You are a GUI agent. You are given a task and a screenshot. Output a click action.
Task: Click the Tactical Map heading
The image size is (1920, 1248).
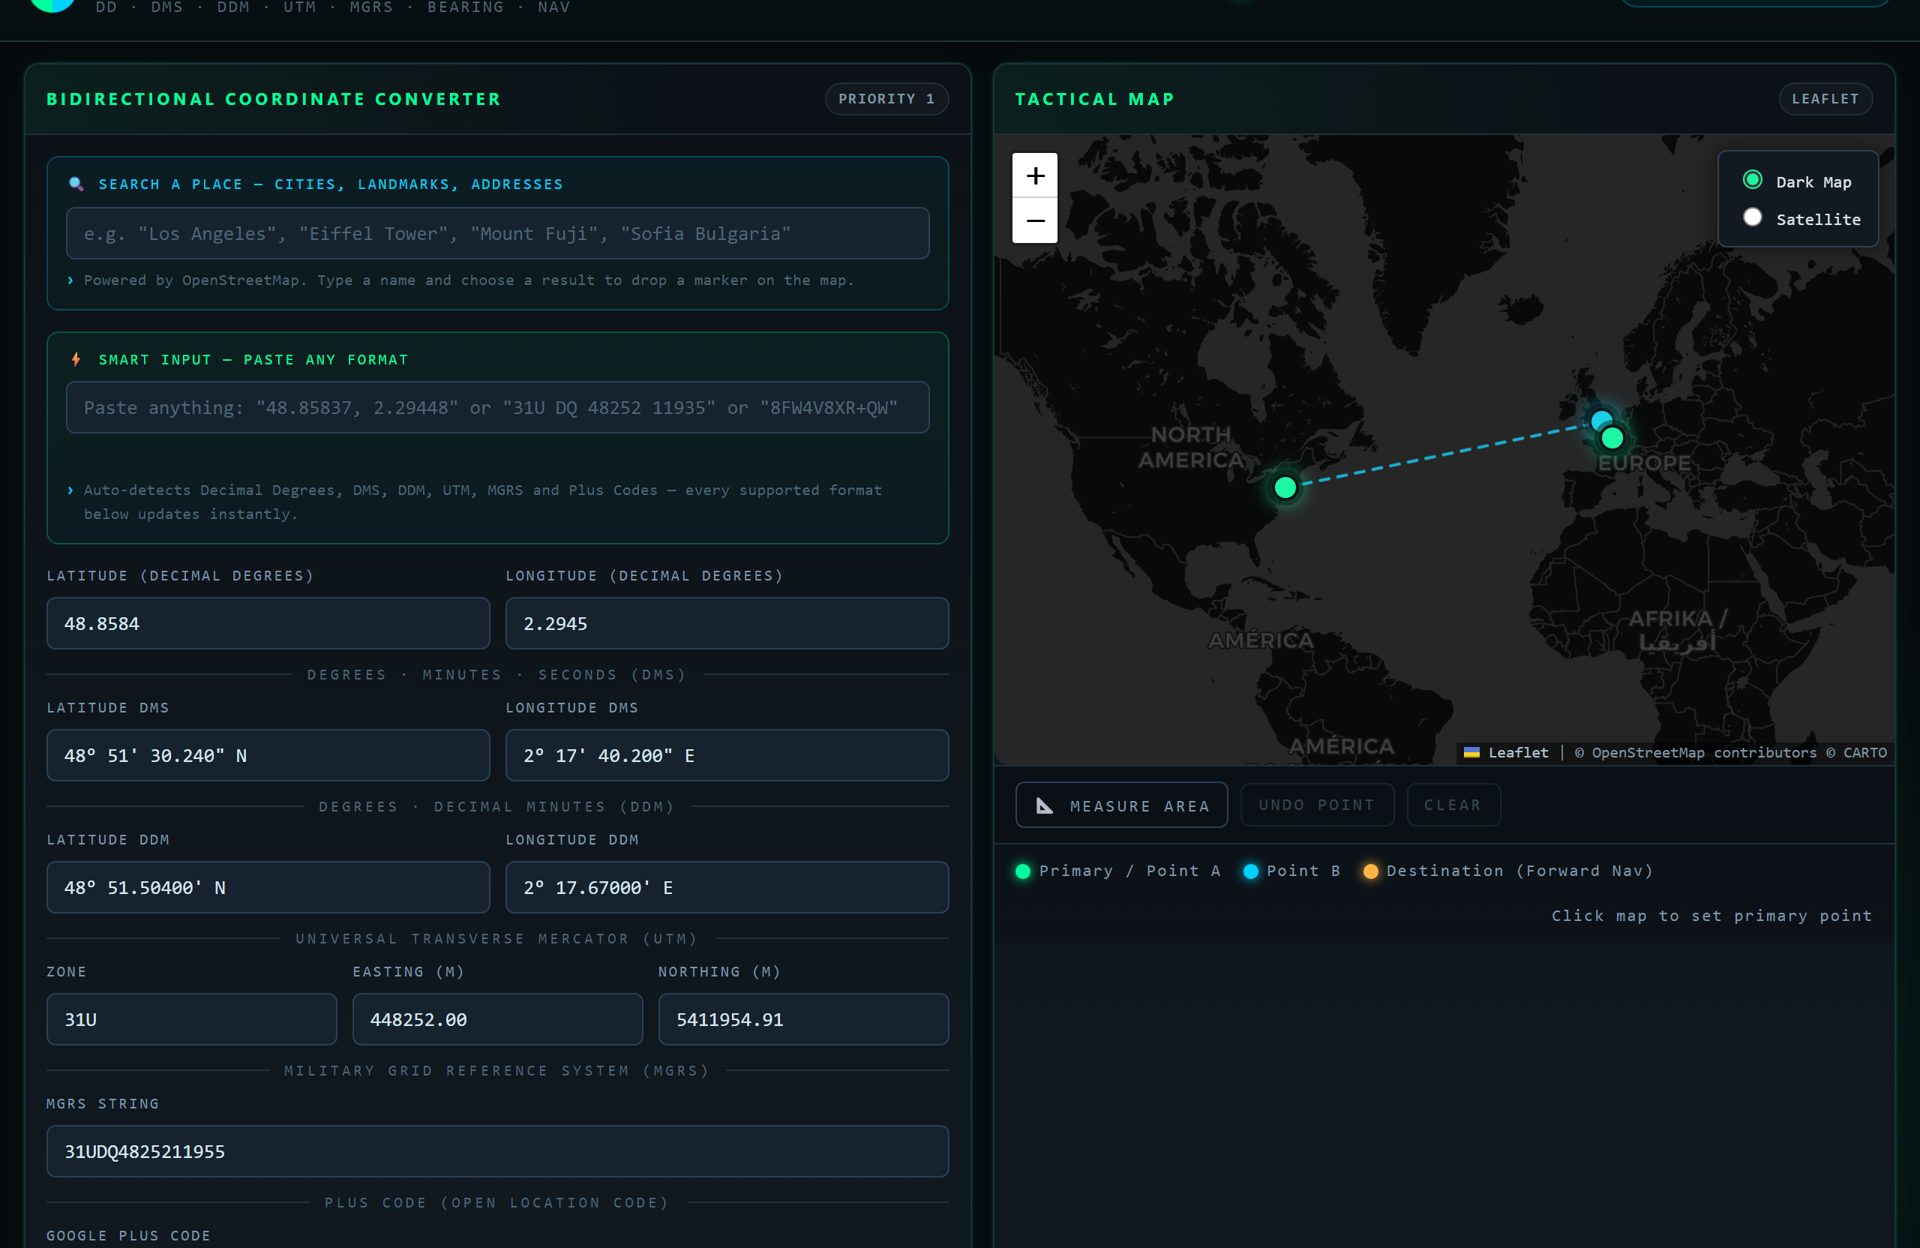(1095, 99)
